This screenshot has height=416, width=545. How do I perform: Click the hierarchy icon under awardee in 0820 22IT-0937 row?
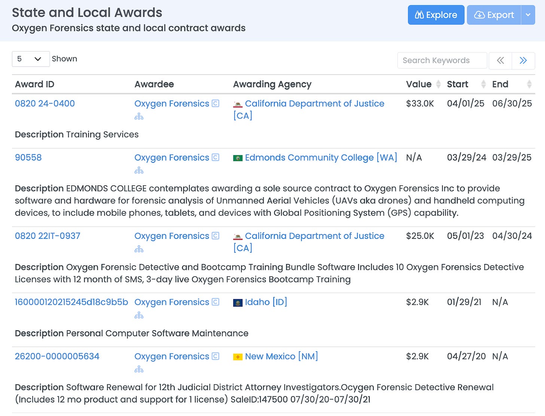click(139, 249)
